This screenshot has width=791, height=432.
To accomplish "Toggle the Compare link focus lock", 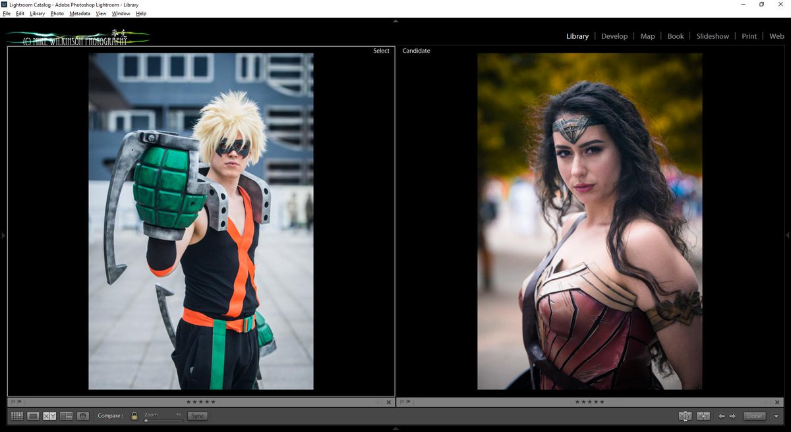I will tap(134, 416).
